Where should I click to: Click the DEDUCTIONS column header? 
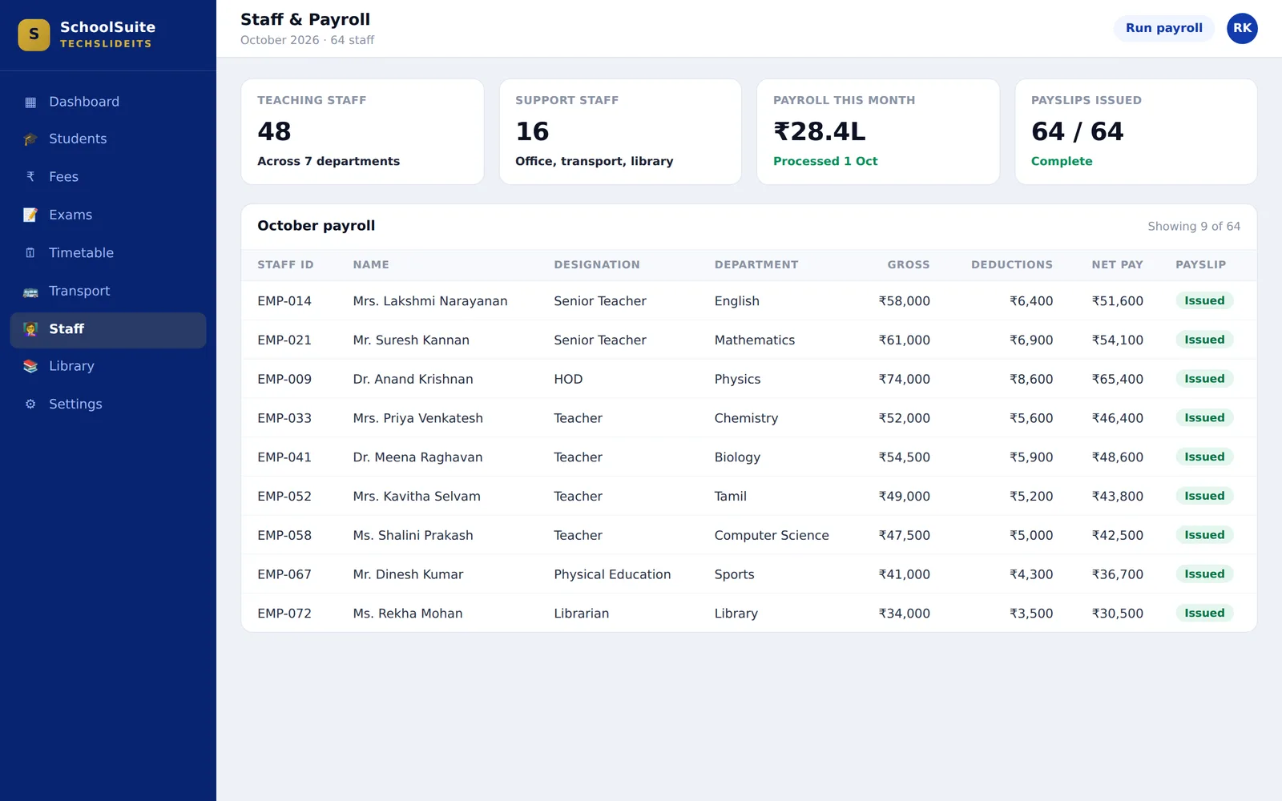click(1012, 264)
